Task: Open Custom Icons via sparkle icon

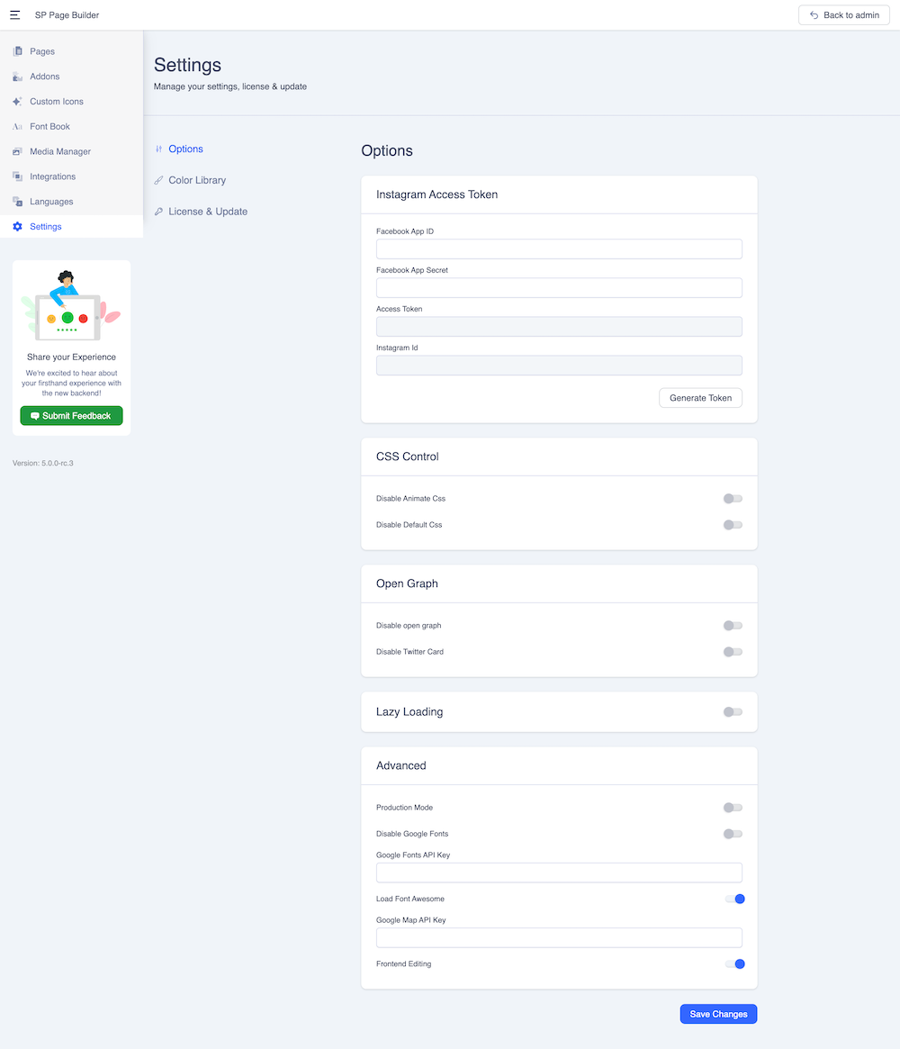Action: point(17,102)
